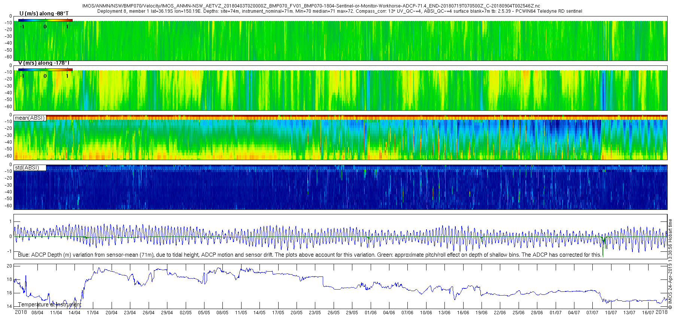Click the "08/04" date tick label

tap(37, 313)
